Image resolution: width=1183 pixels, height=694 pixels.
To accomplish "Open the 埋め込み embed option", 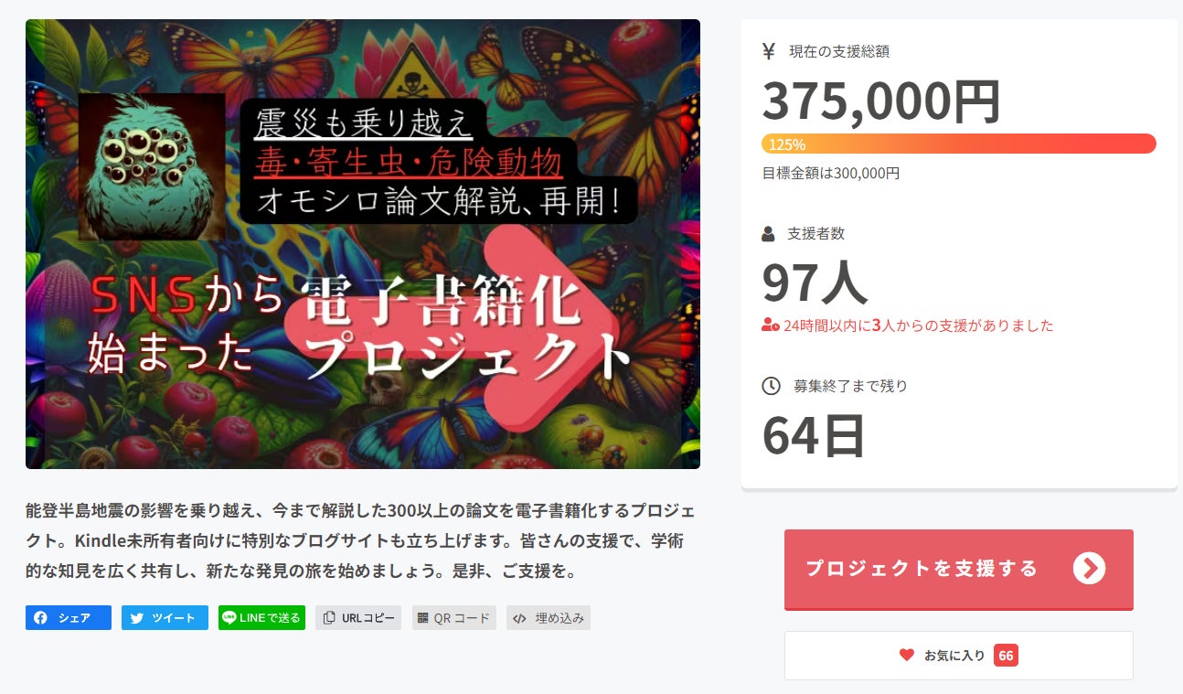I will click(549, 618).
